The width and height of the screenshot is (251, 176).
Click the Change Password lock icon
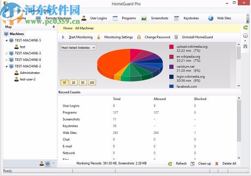139,37
